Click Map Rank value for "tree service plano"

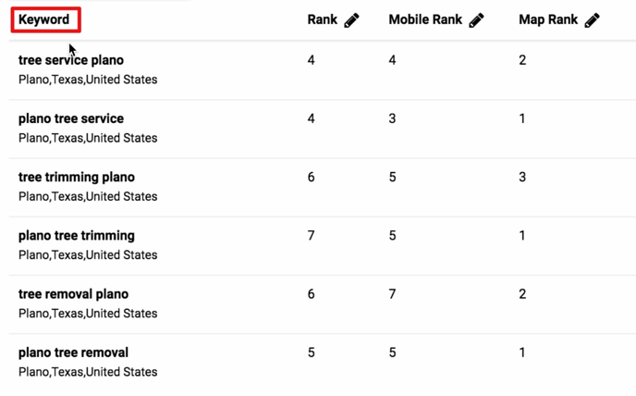522,61
